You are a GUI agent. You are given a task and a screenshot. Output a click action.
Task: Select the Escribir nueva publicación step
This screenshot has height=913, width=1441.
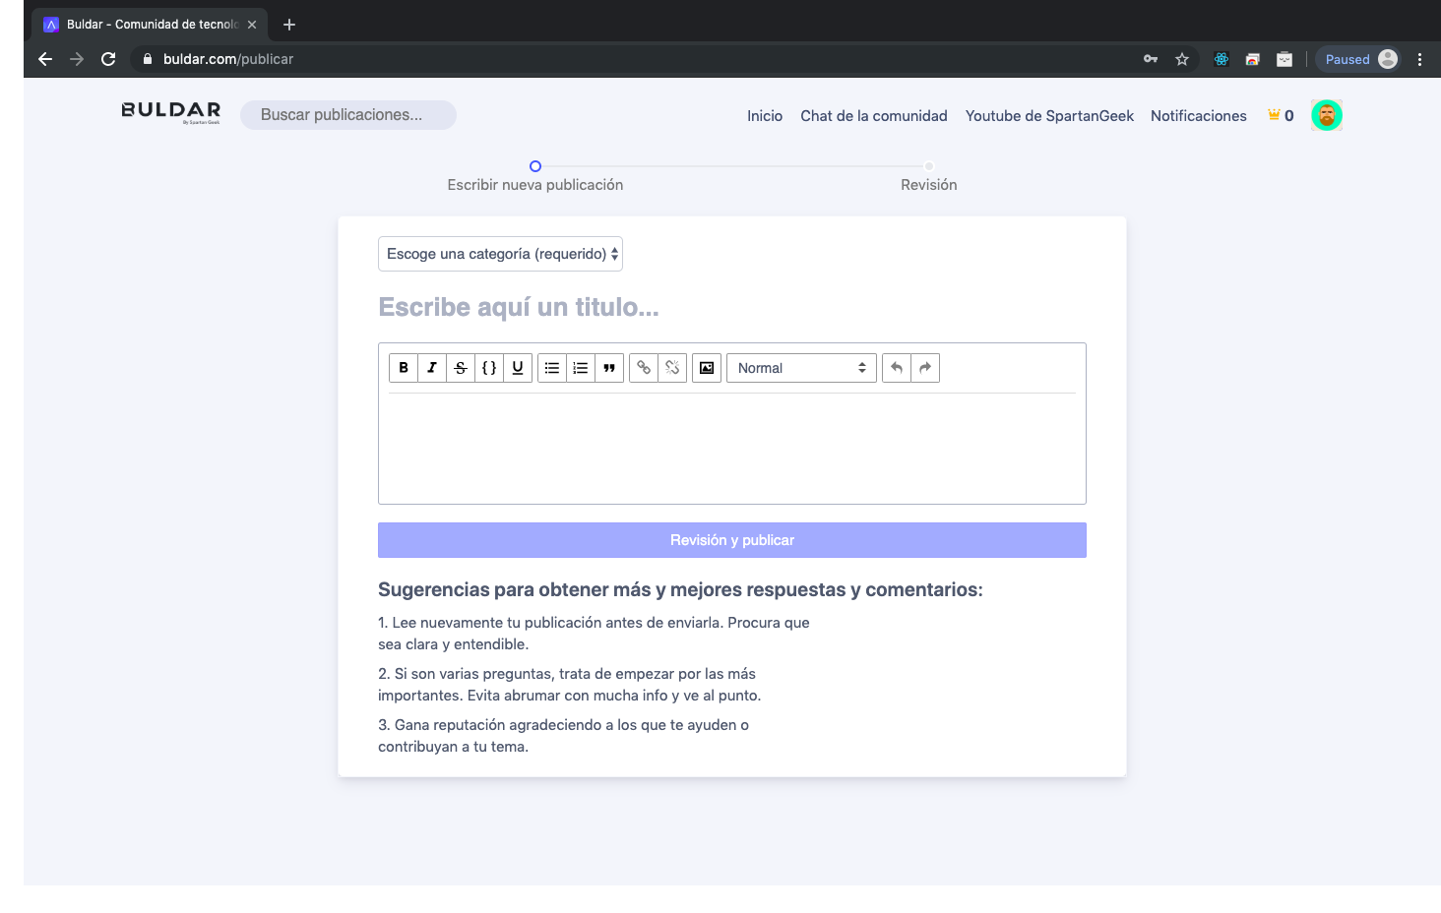tap(535, 176)
